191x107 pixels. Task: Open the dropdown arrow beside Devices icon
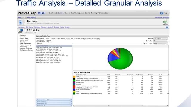click(24, 22)
